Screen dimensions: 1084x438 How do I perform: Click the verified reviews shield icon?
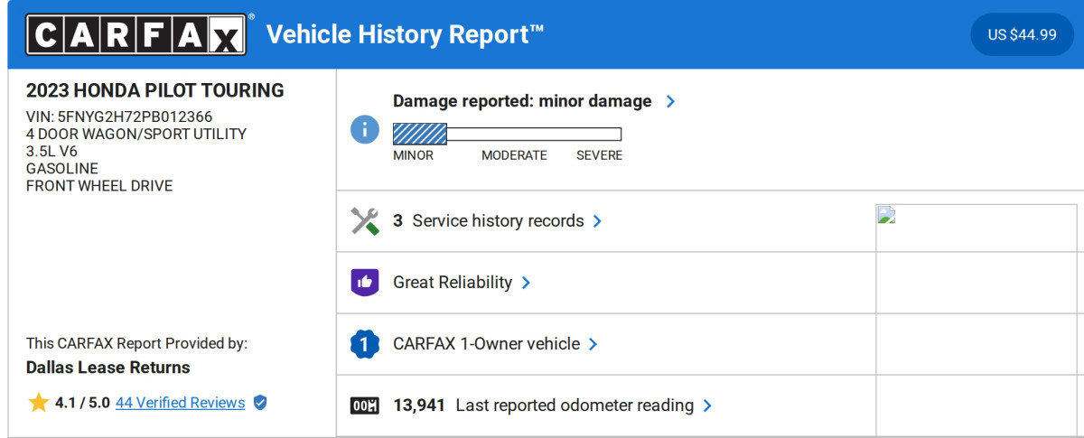tap(260, 403)
